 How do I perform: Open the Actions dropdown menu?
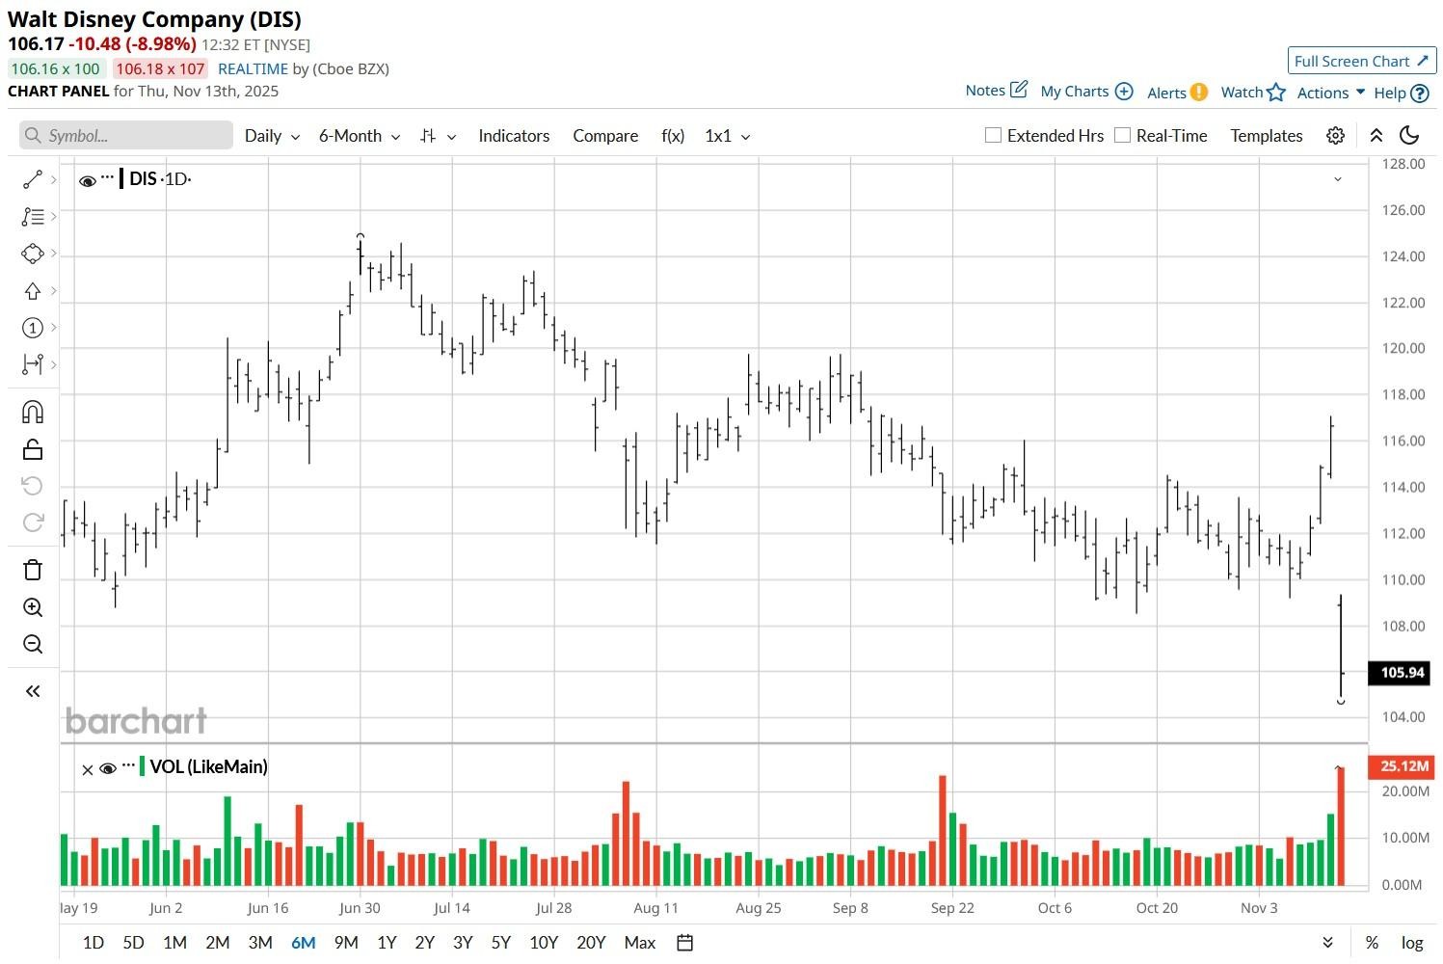tap(1331, 93)
